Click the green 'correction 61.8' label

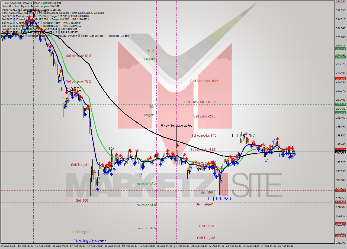coord(146,205)
